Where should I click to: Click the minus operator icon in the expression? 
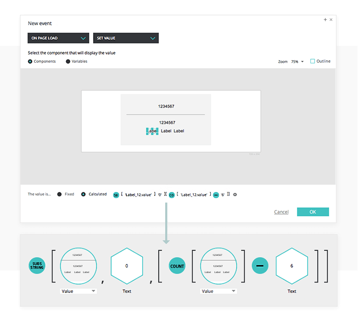click(x=216, y=195)
